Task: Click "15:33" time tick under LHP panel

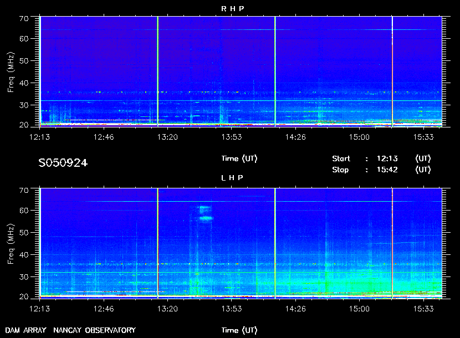Action: click(x=423, y=309)
